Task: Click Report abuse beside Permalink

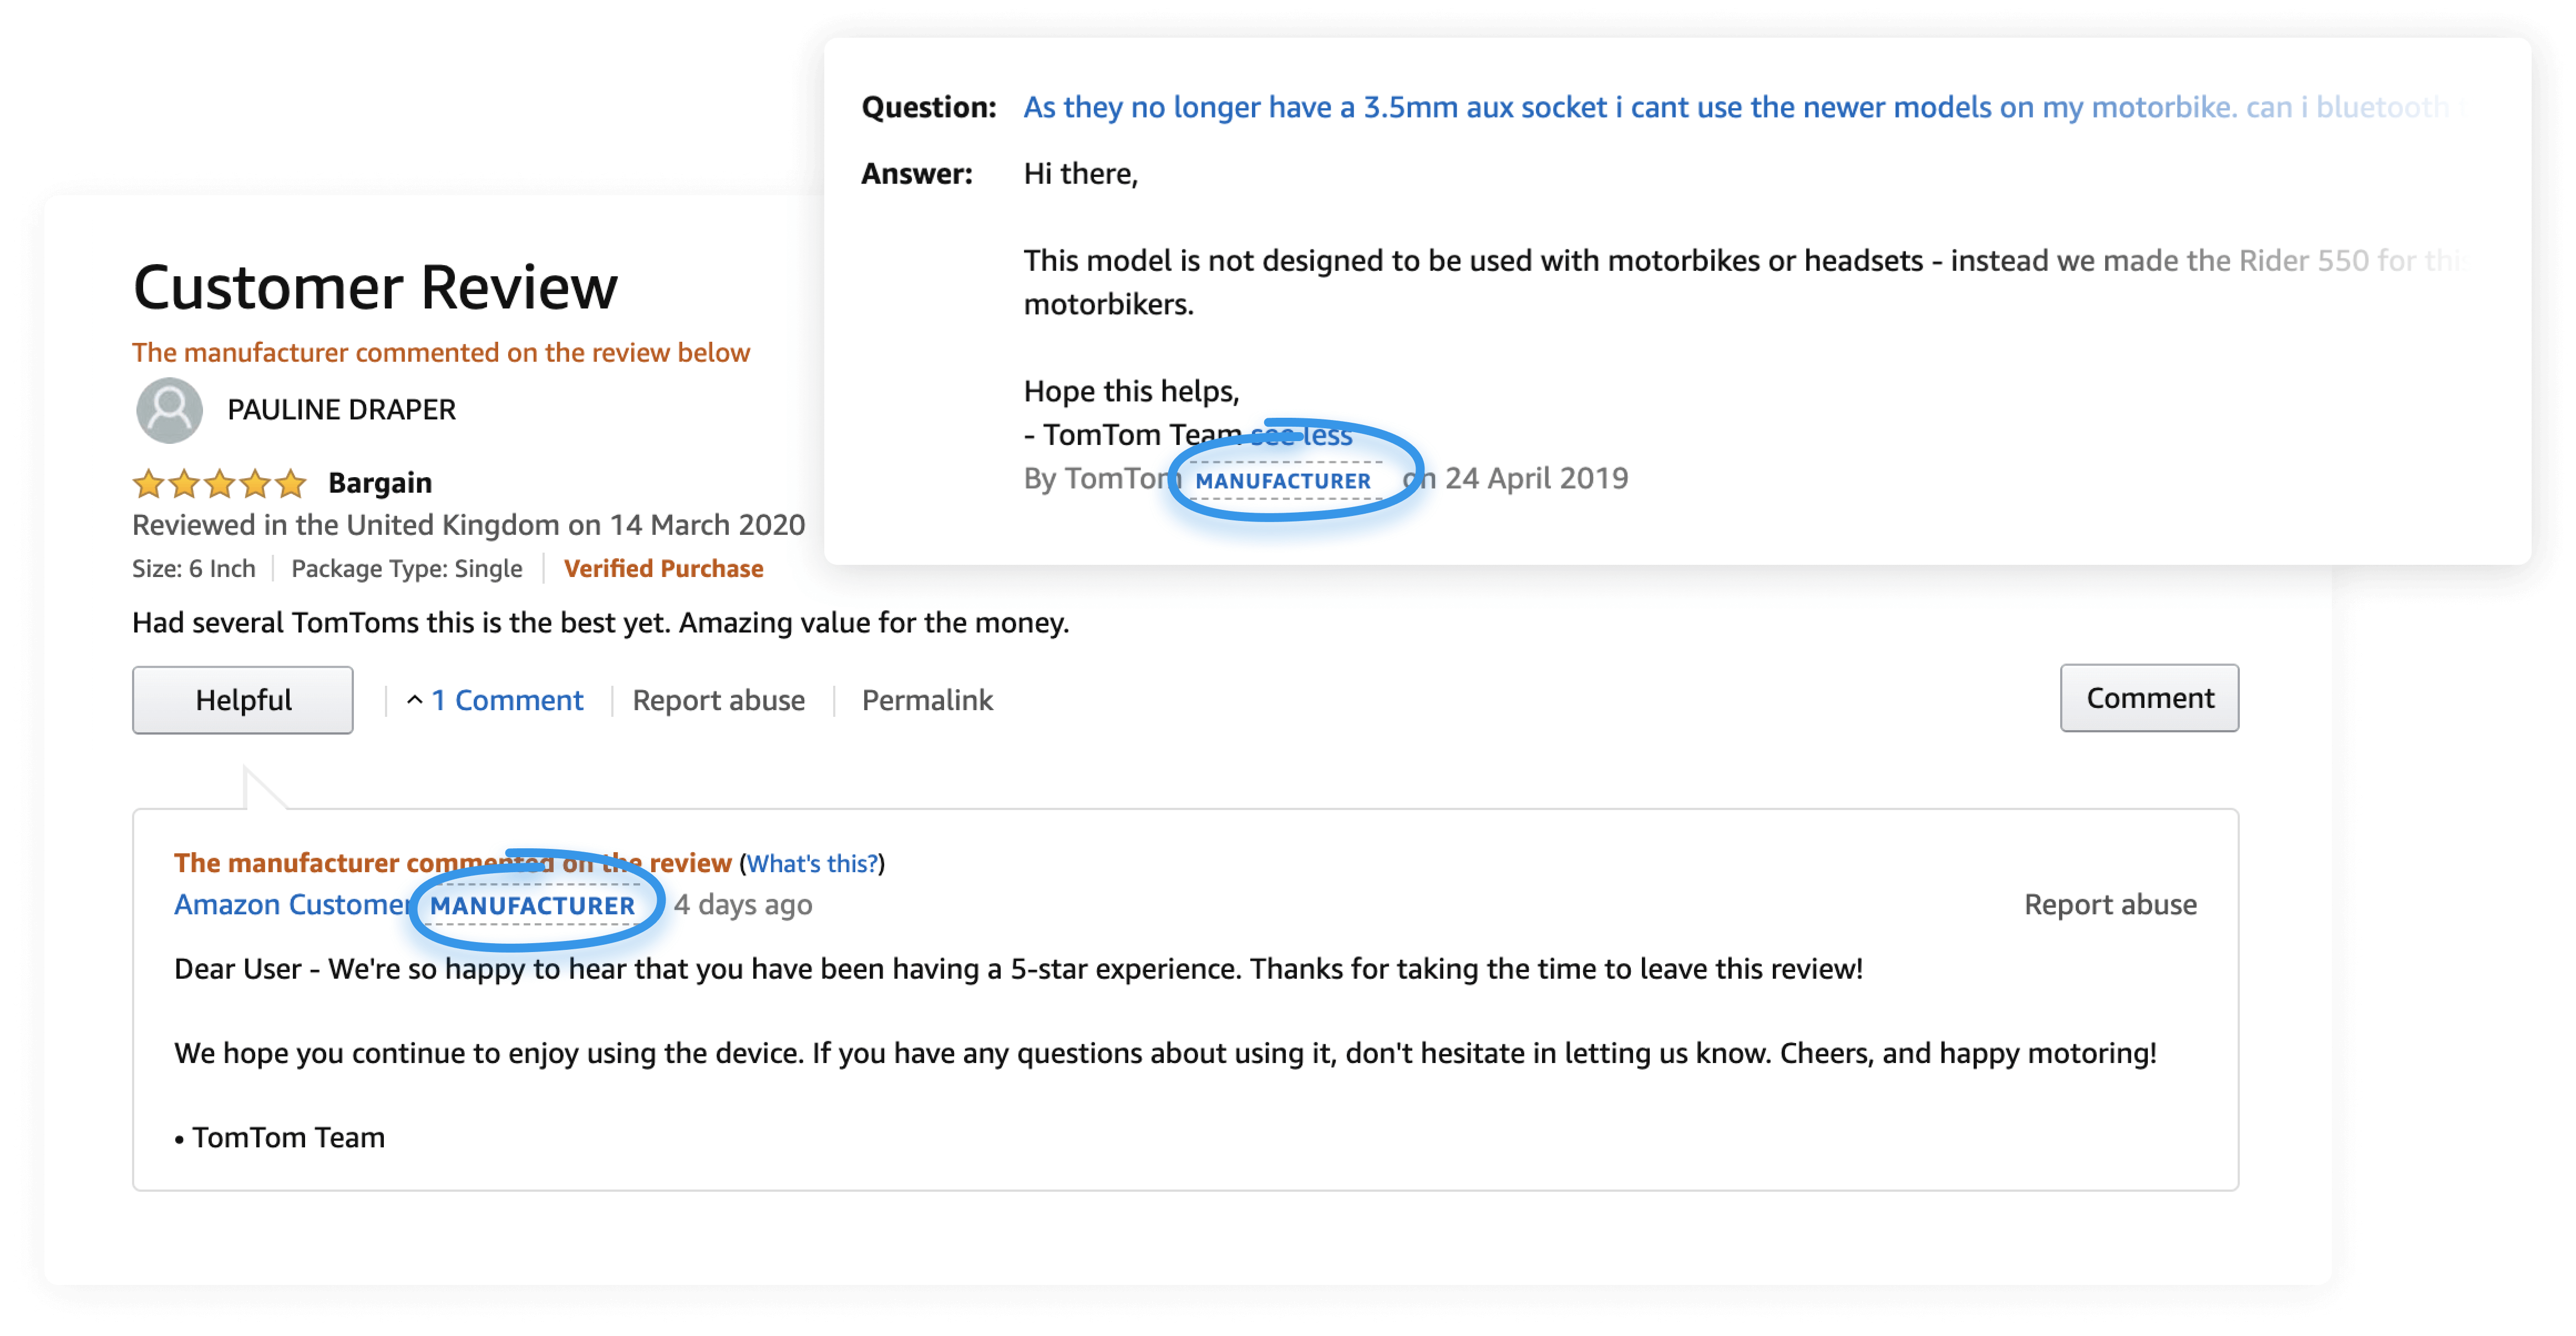Action: click(x=718, y=700)
